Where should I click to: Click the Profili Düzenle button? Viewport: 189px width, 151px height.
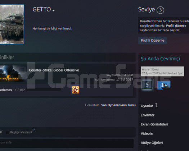coord(153,40)
